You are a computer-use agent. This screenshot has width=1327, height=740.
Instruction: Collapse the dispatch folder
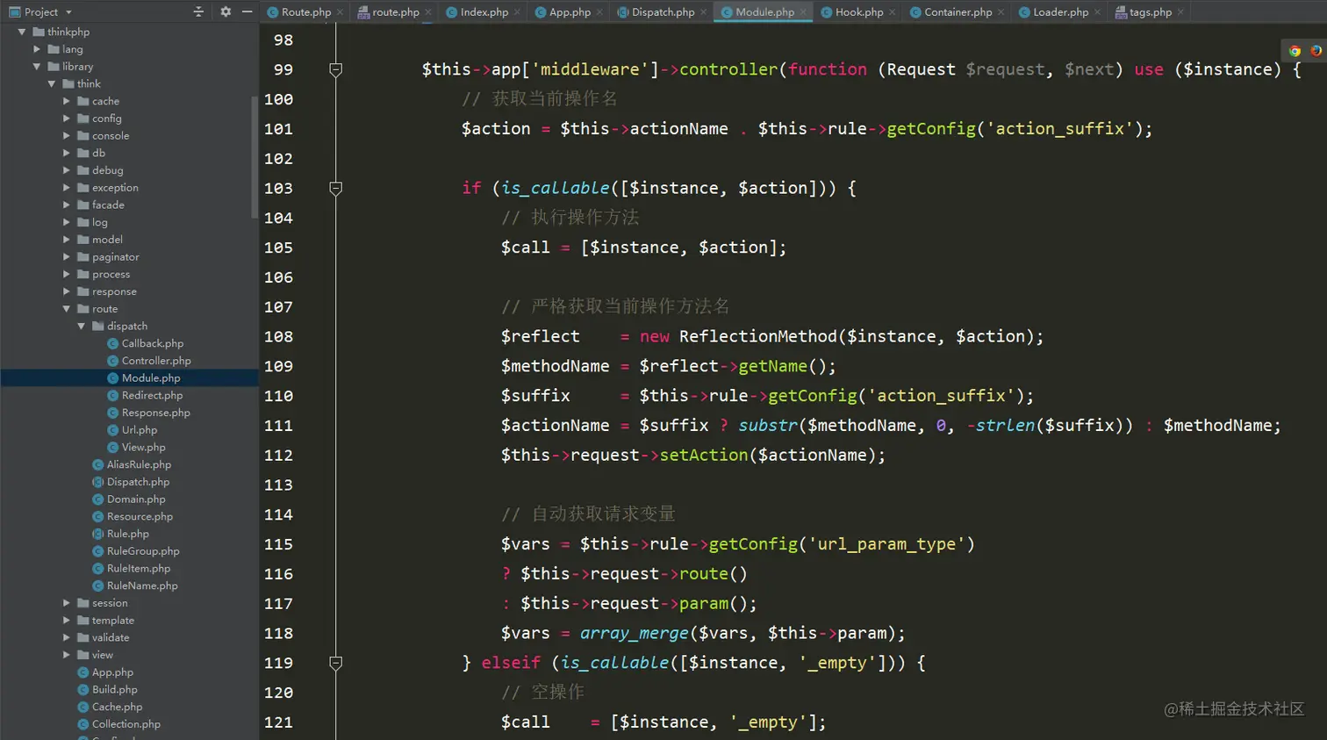(x=82, y=326)
